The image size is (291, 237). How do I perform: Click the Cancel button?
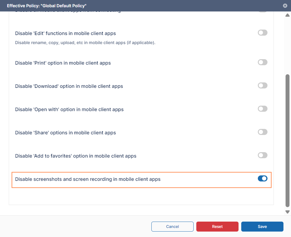pos(172,227)
